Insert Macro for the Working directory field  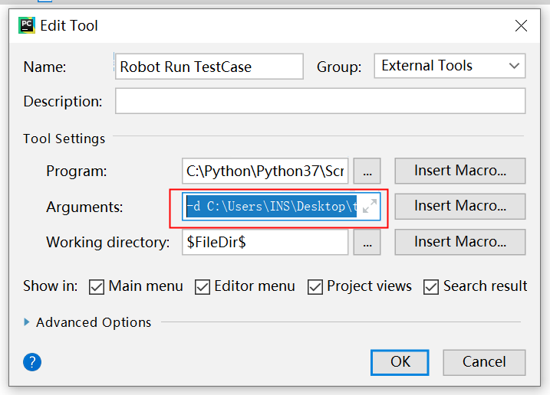pos(460,242)
